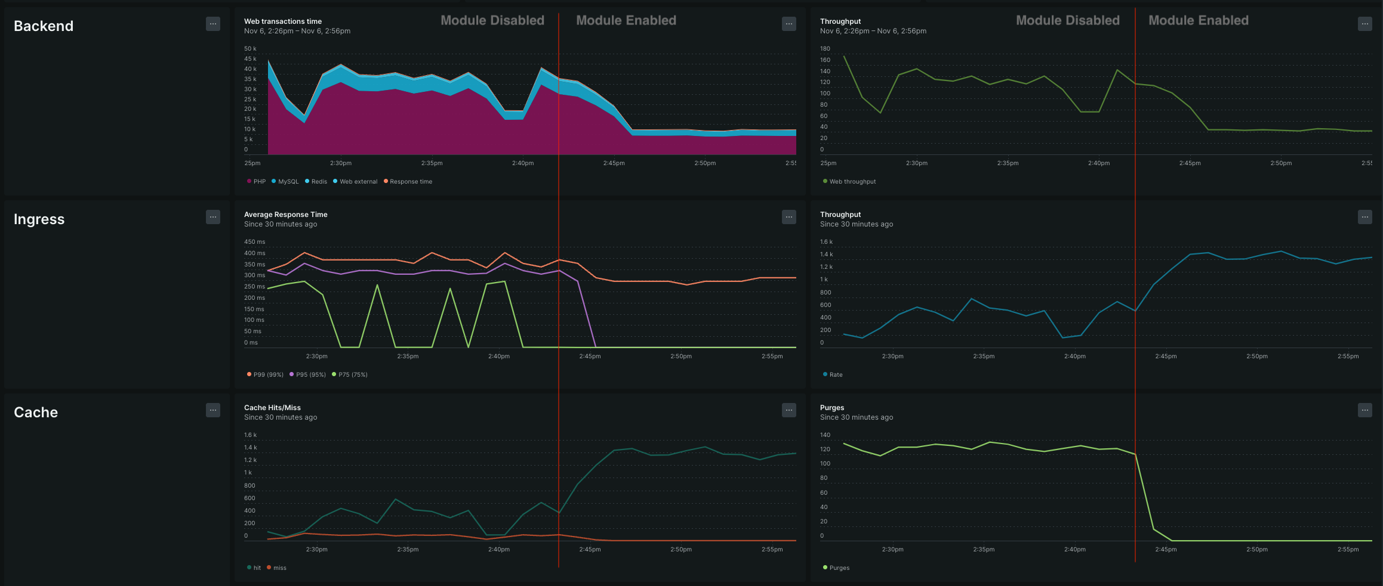Screen dimensions: 1383x586
Task: Open options for Backend Throughput chart
Action: pyautogui.click(x=1365, y=24)
